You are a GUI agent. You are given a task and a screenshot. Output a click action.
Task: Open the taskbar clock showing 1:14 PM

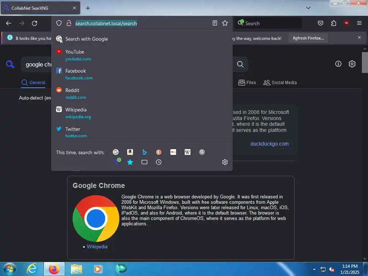click(x=350, y=269)
